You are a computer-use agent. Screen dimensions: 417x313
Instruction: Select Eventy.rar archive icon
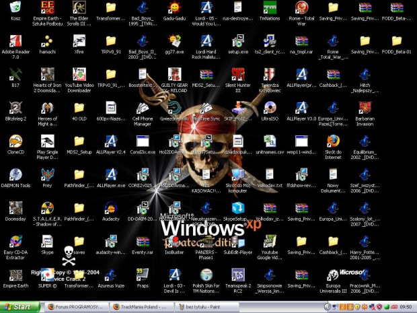point(143,242)
